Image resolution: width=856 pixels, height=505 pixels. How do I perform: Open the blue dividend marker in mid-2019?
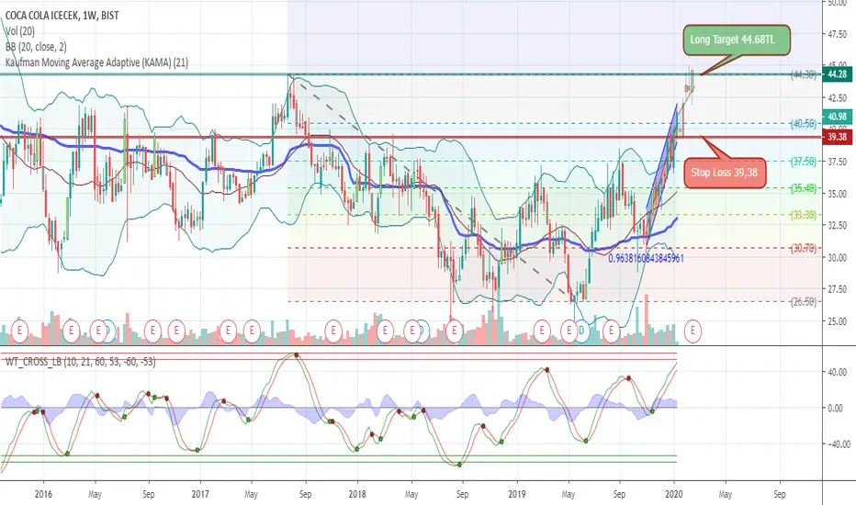click(x=582, y=331)
